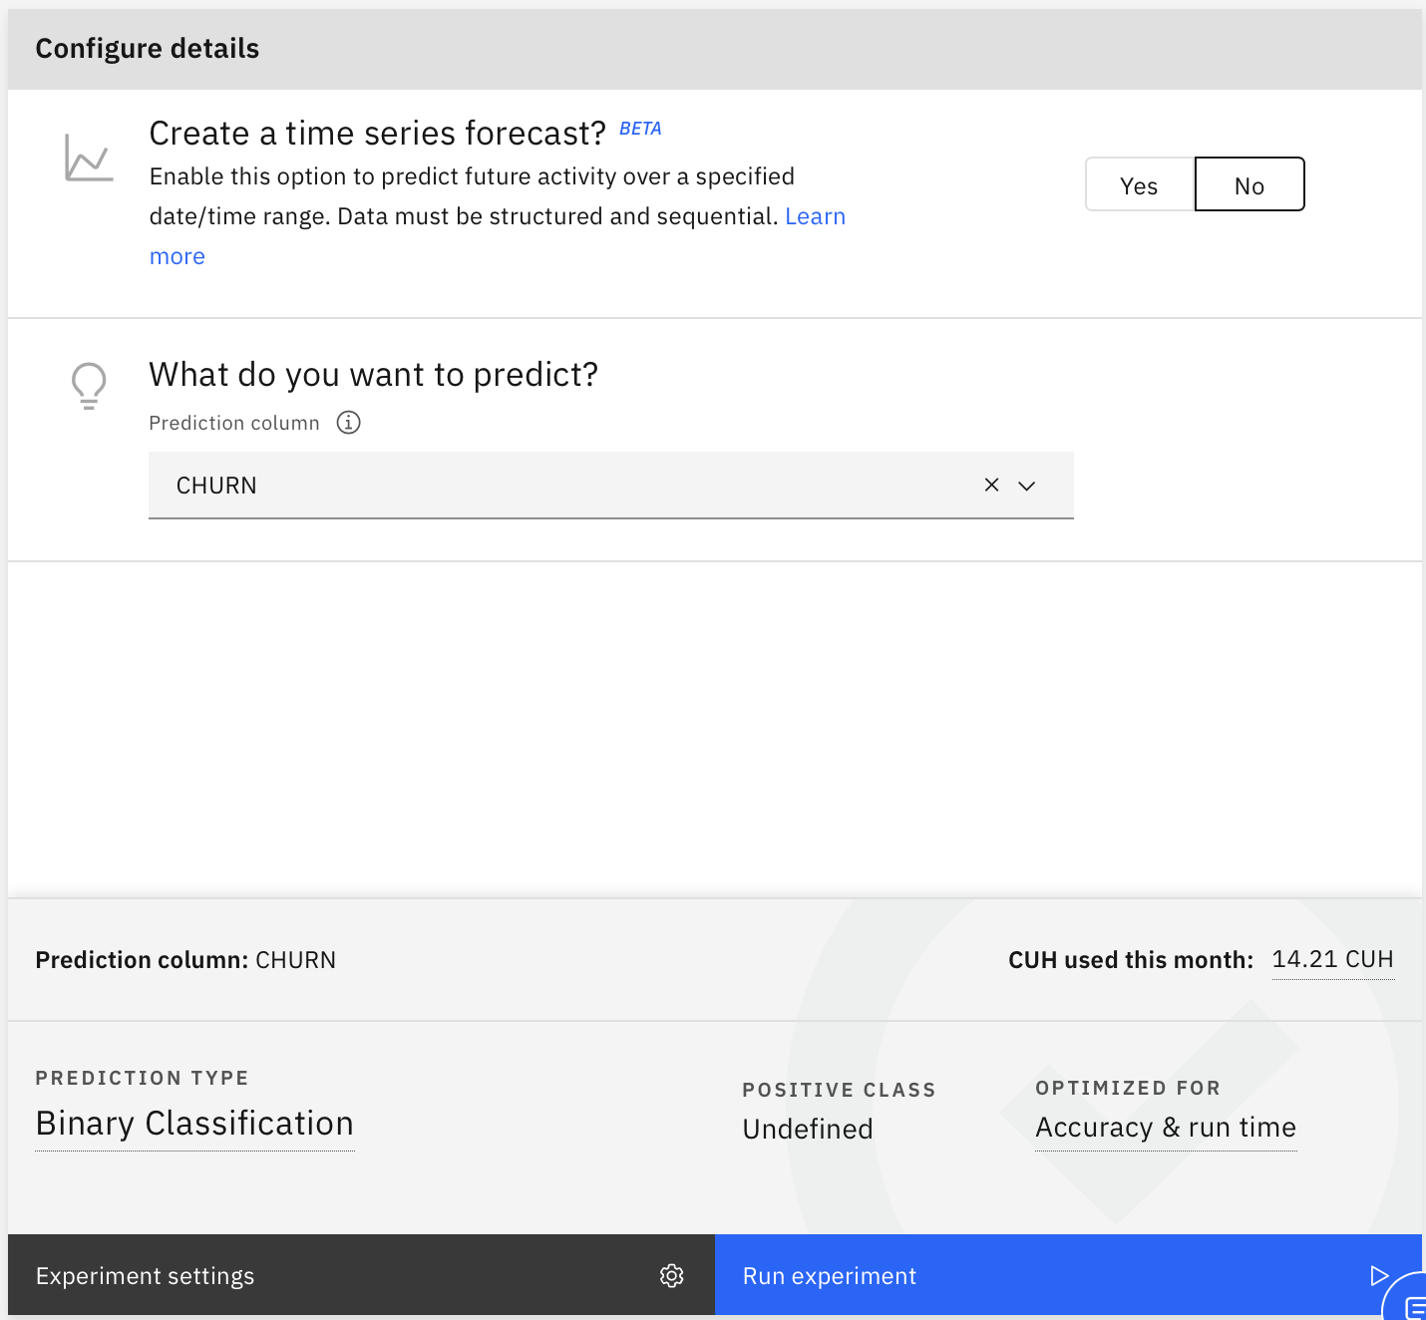1426x1320 pixels.
Task: Click the BETA label
Action: click(640, 129)
